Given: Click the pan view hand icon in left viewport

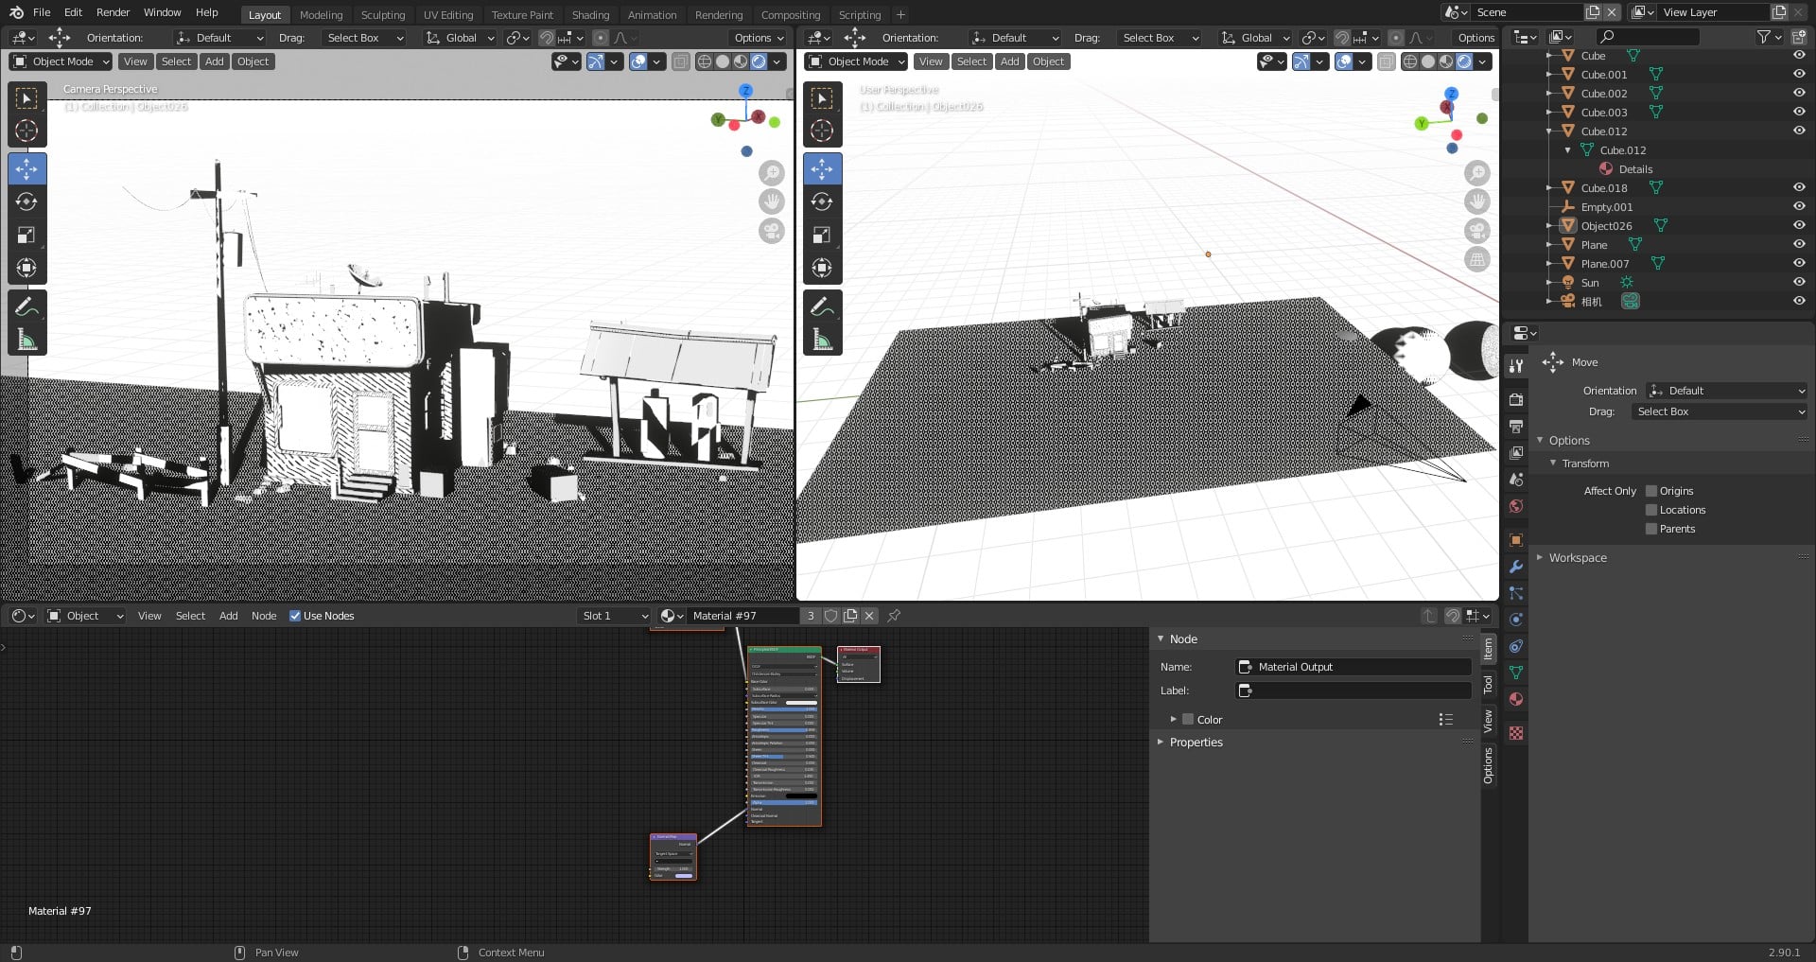Looking at the screenshot, I should tap(772, 201).
